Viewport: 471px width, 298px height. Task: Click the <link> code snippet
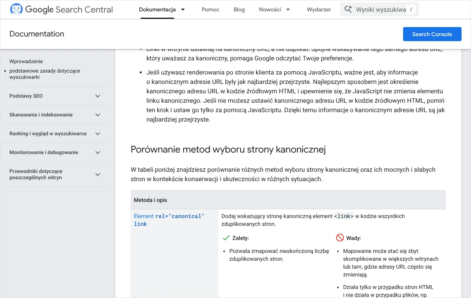pyautogui.click(x=344, y=216)
